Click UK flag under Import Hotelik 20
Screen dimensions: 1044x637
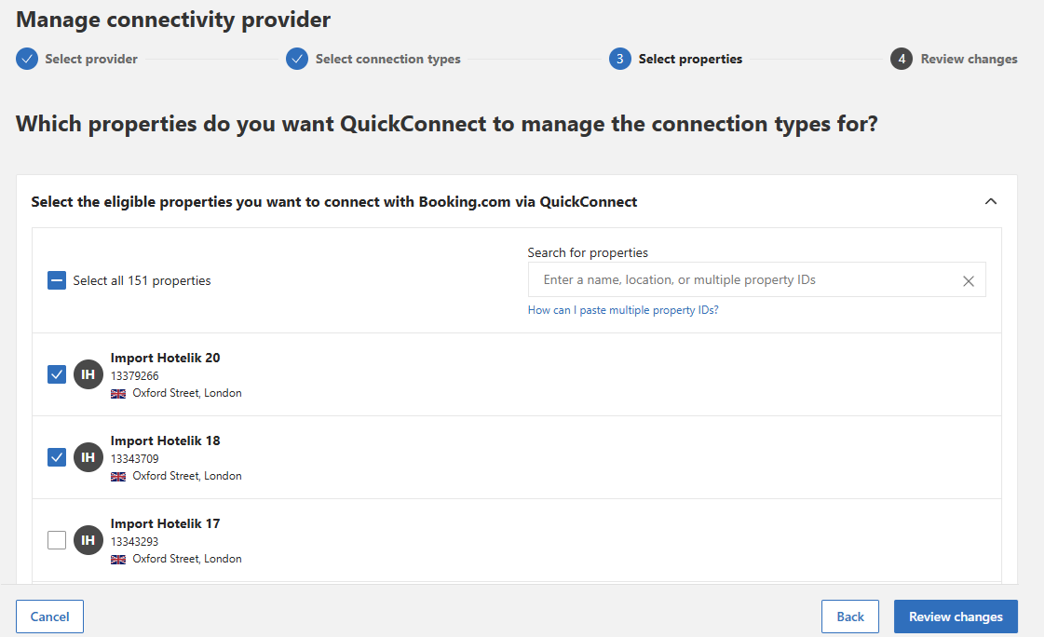point(118,393)
